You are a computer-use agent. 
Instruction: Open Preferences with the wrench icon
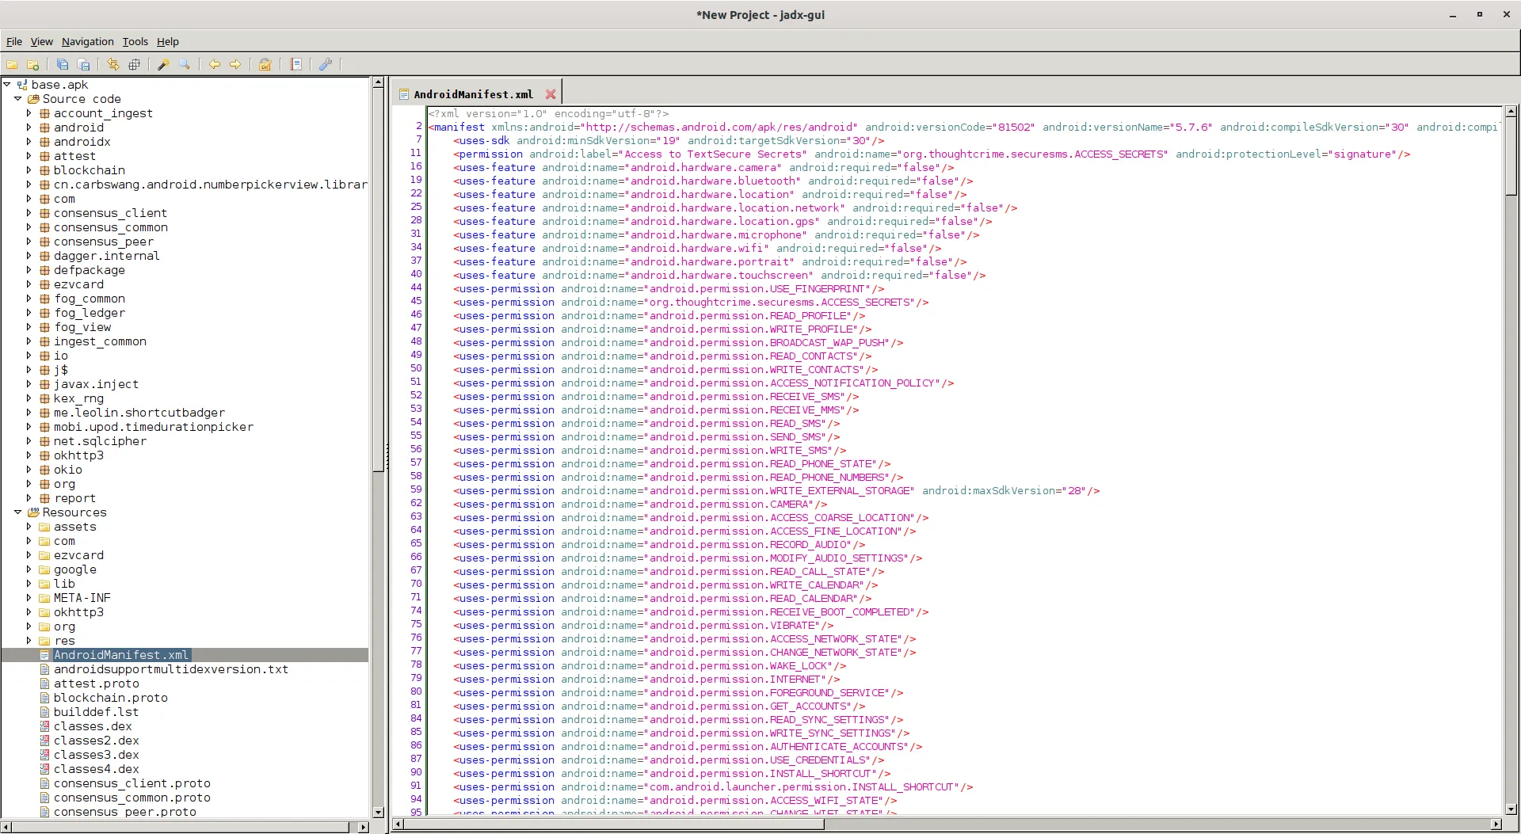click(326, 65)
